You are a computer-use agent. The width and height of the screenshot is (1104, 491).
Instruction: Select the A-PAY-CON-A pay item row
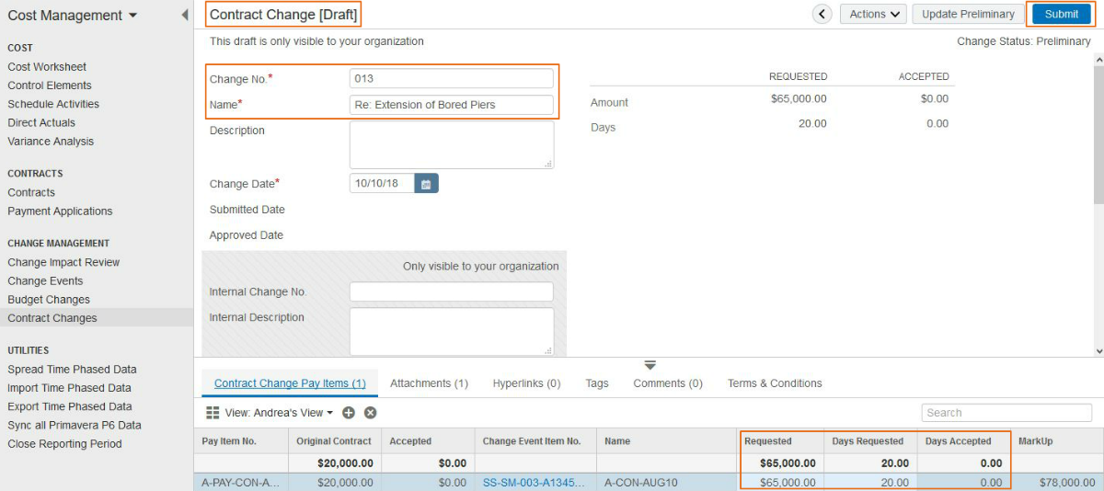[x=241, y=482]
